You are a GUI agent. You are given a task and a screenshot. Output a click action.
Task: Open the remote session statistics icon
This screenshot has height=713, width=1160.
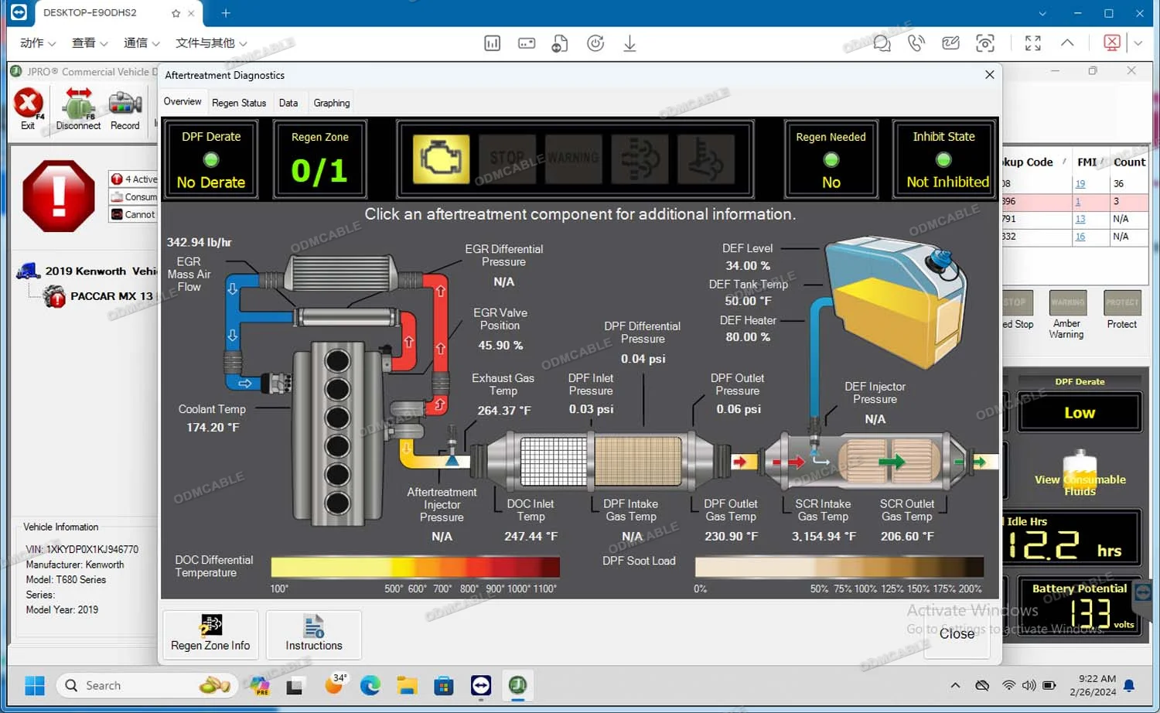point(493,43)
